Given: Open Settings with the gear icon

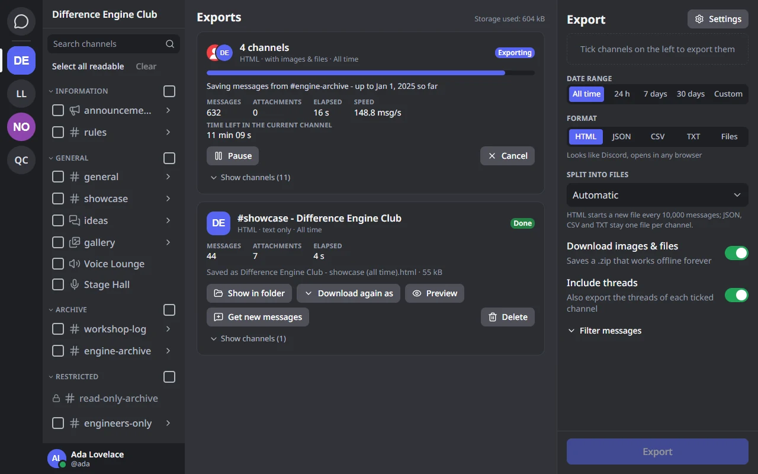Looking at the screenshot, I should [x=718, y=19].
